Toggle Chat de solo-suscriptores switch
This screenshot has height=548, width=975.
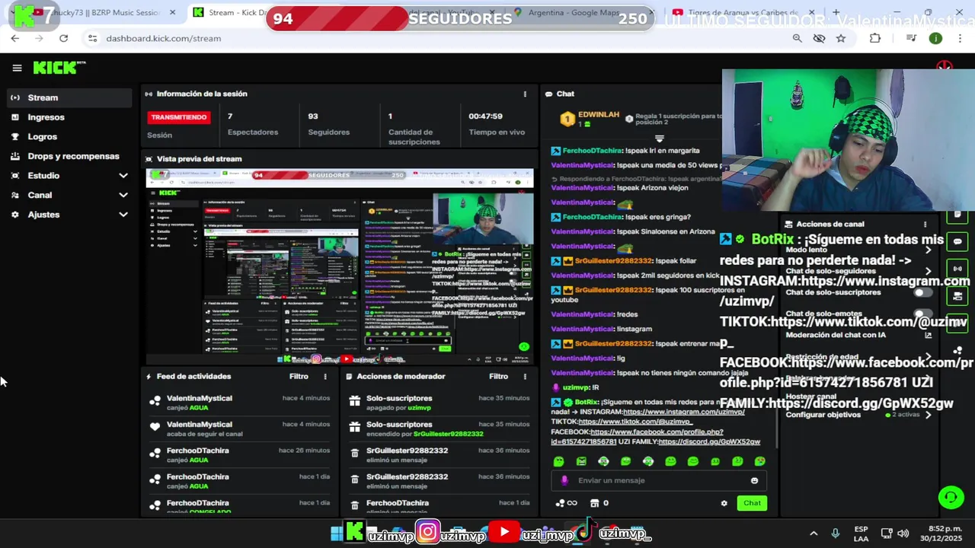pos(923,292)
